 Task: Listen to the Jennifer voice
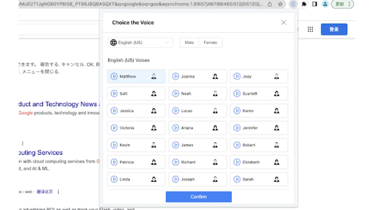click(237, 128)
